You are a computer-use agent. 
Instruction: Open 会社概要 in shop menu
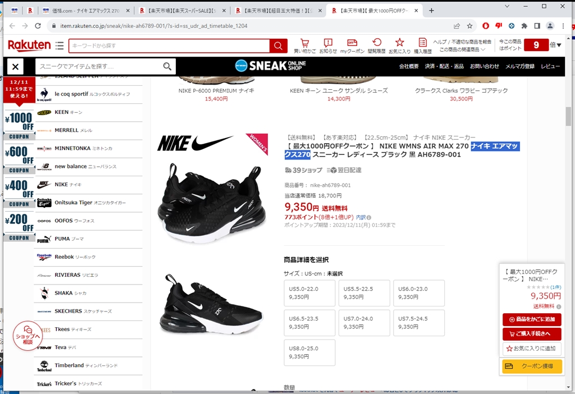tap(409, 66)
